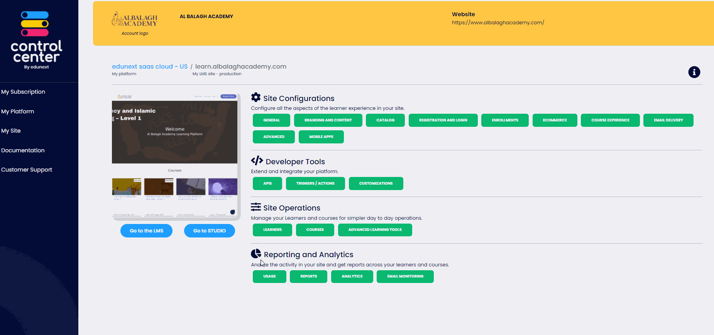The width and height of the screenshot is (714, 335).
Task: Click the first course thumbnail in the preview
Action: pyautogui.click(x=127, y=187)
